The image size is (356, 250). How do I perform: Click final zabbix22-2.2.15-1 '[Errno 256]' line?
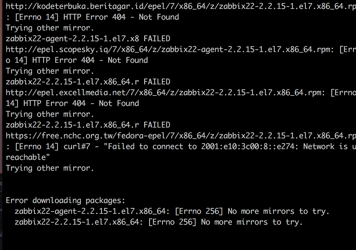point(159,222)
